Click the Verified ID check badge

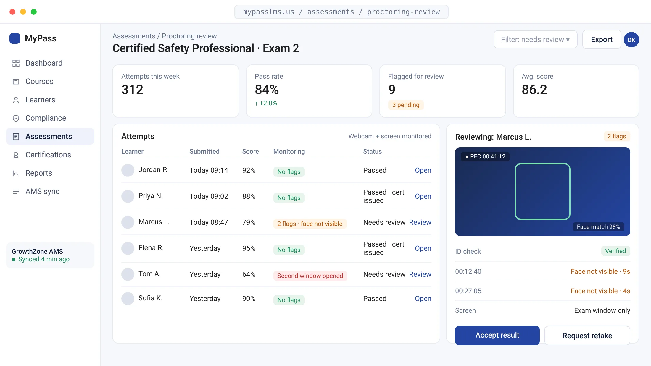click(615, 251)
